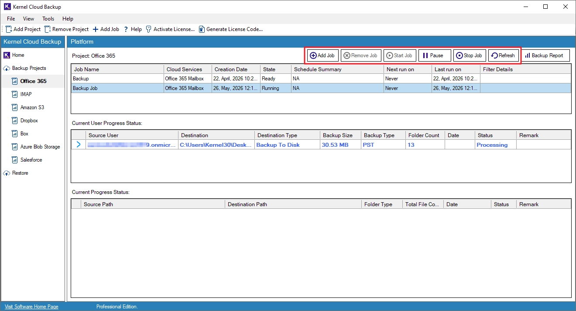Screen dimensions: 576x311
Task: Click the 30.53 MB backup size value
Action: 335,145
